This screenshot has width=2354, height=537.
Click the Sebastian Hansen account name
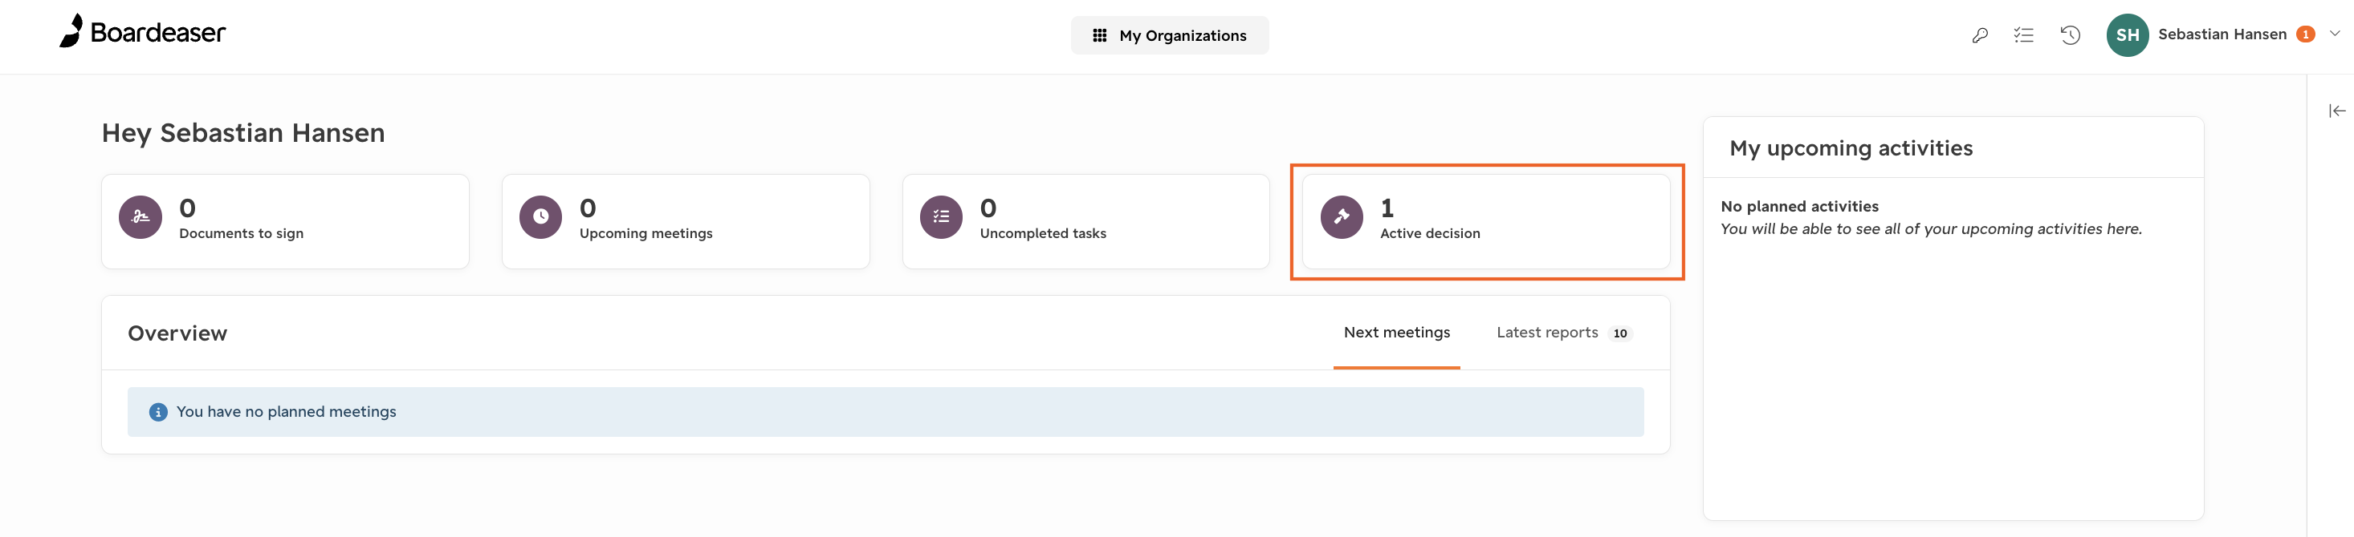click(x=2222, y=34)
